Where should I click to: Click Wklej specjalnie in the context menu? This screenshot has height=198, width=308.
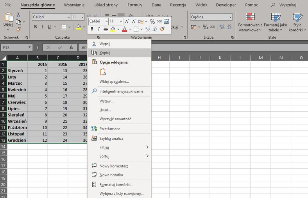point(114,82)
